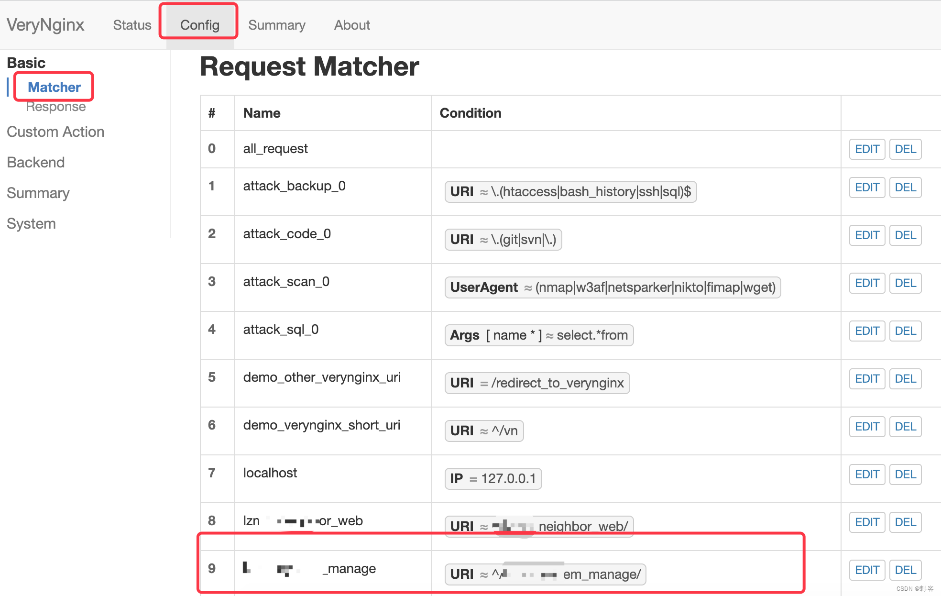
Task: Delete the demo_other_verynginx_uri matcher
Action: click(905, 379)
